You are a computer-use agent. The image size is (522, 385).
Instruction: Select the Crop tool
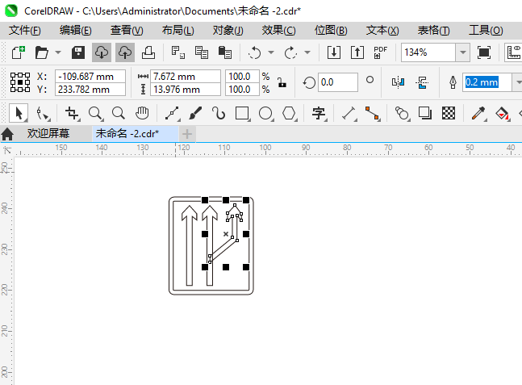(73, 113)
